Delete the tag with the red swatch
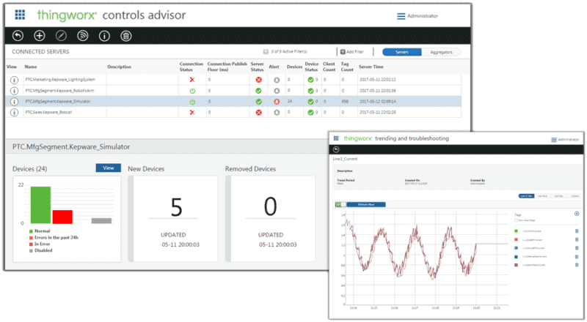 [x=577, y=239]
